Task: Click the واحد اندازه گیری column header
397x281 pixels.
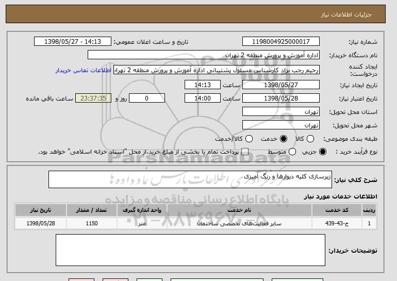Action: point(142,210)
